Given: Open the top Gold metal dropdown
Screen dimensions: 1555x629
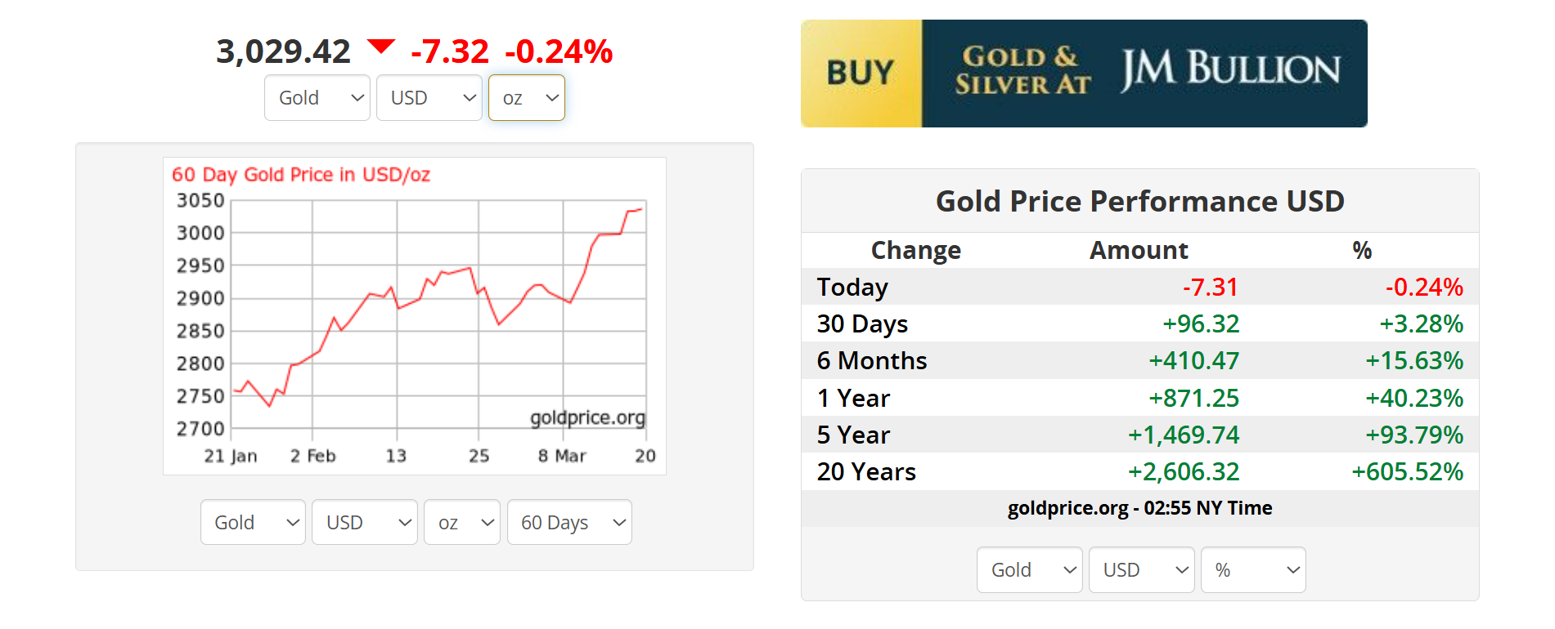Looking at the screenshot, I should coord(317,98).
